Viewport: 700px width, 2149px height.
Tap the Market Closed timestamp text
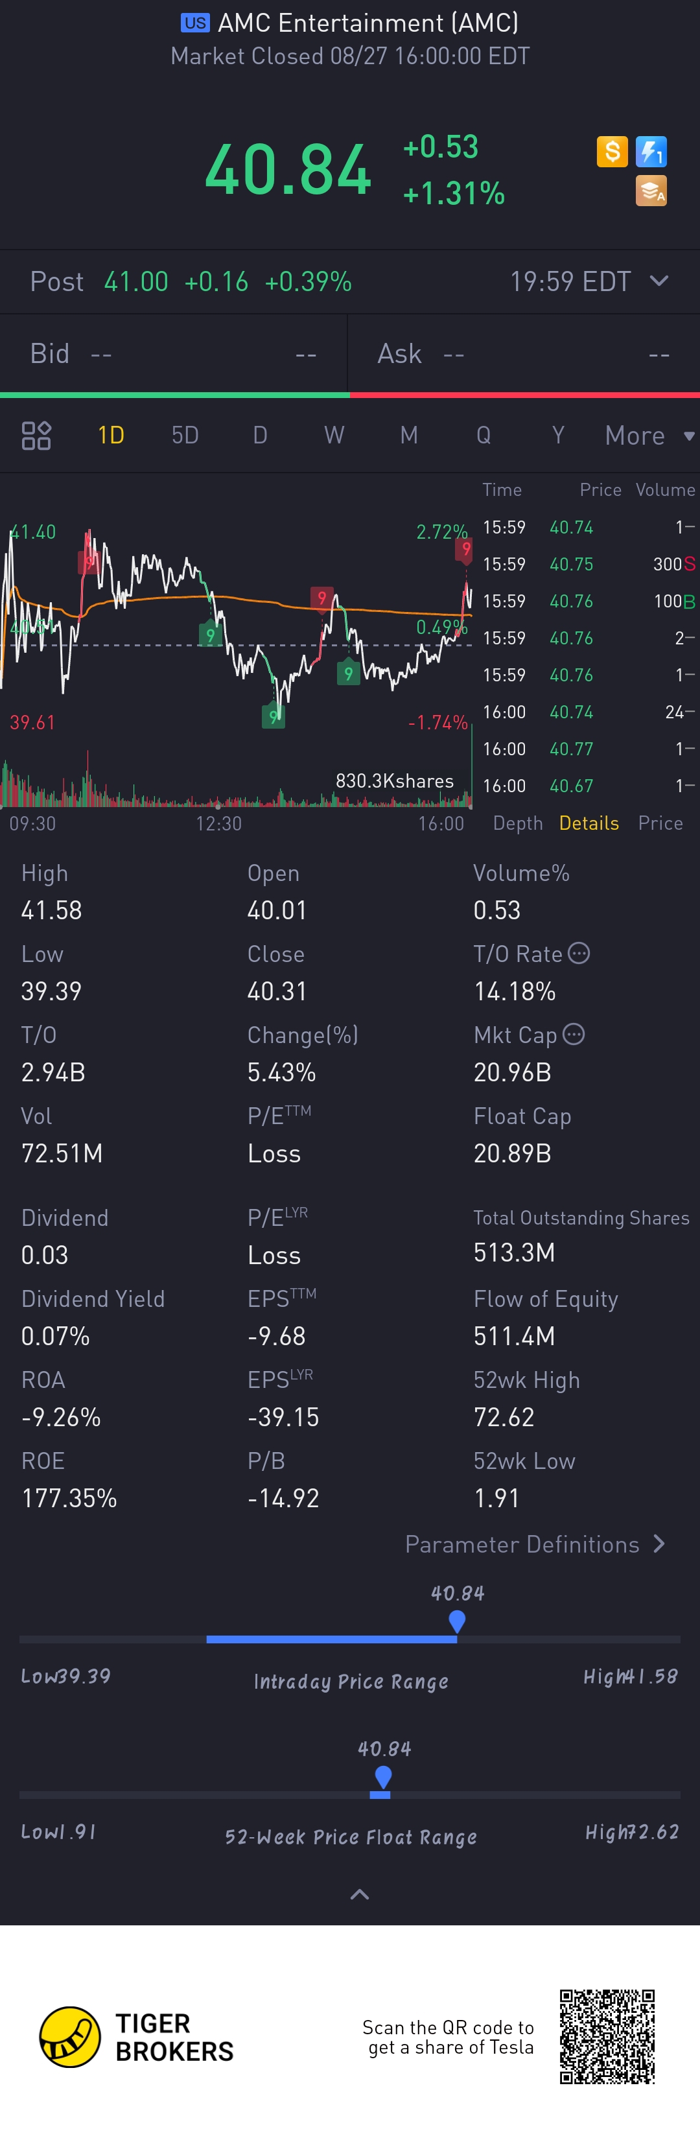[x=349, y=56]
